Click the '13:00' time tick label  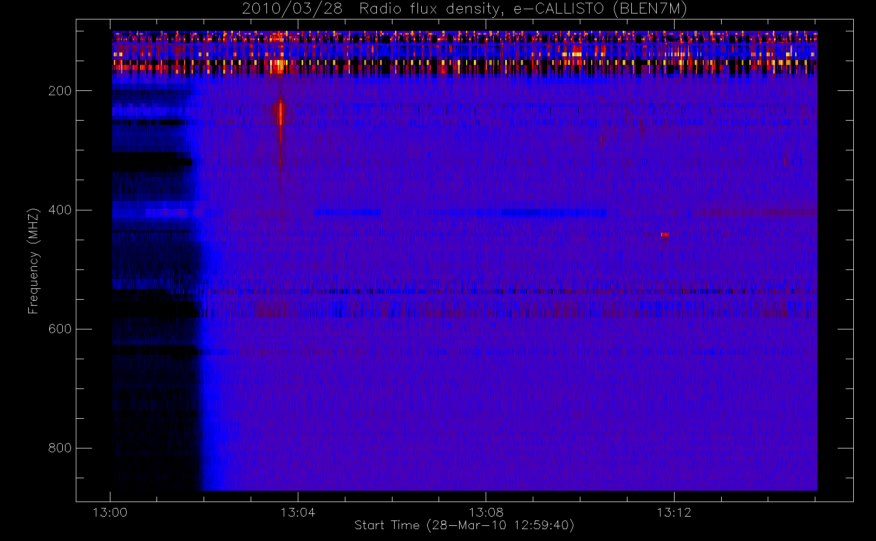[110, 512]
